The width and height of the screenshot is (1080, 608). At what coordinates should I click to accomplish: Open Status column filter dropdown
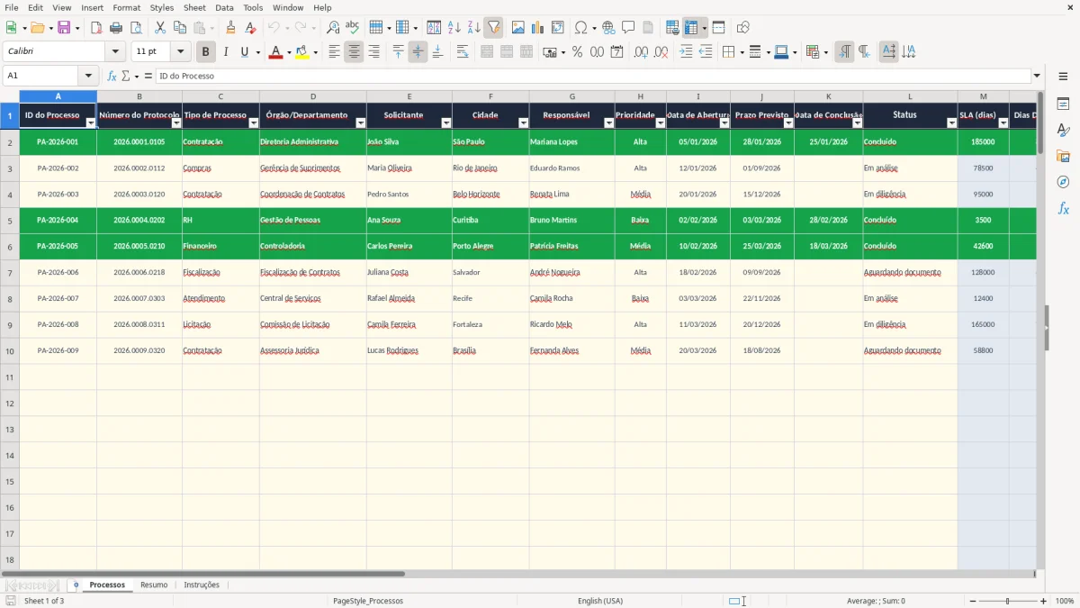(x=952, y=123)
